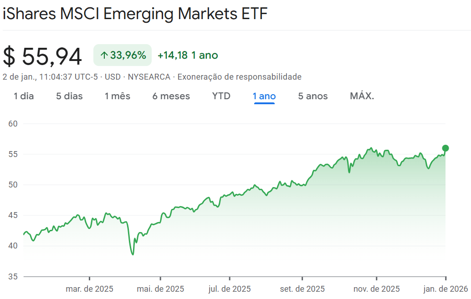Select the YTD range tab
The height and width of the screenshot is (299, 471).
[x=221, y=96]
